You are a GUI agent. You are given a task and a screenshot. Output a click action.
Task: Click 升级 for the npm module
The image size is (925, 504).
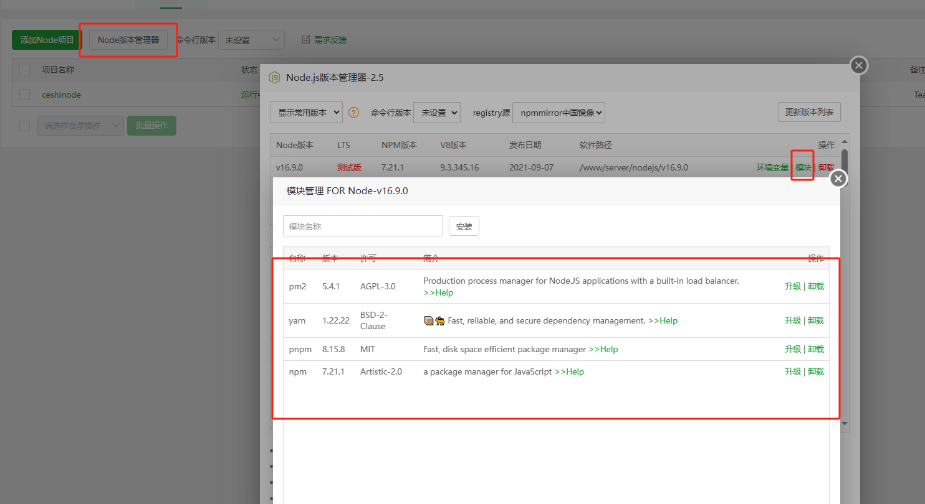click(x=793, y=371)
